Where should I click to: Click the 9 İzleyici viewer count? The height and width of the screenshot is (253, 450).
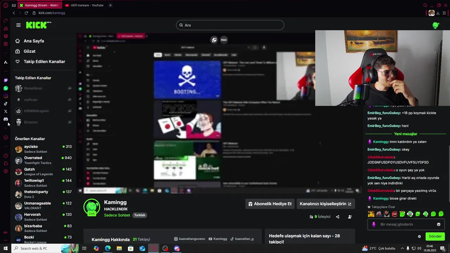pos(320,217)
